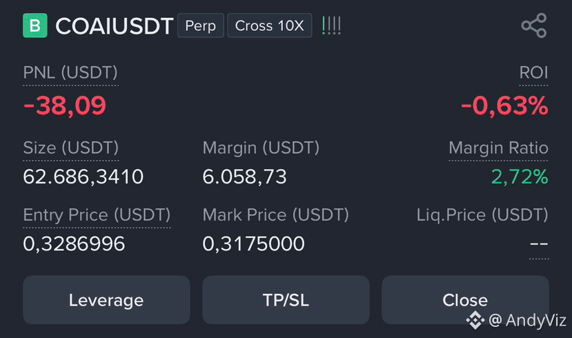
Task: Show Margin Ratio details
Action: point(498,148)
